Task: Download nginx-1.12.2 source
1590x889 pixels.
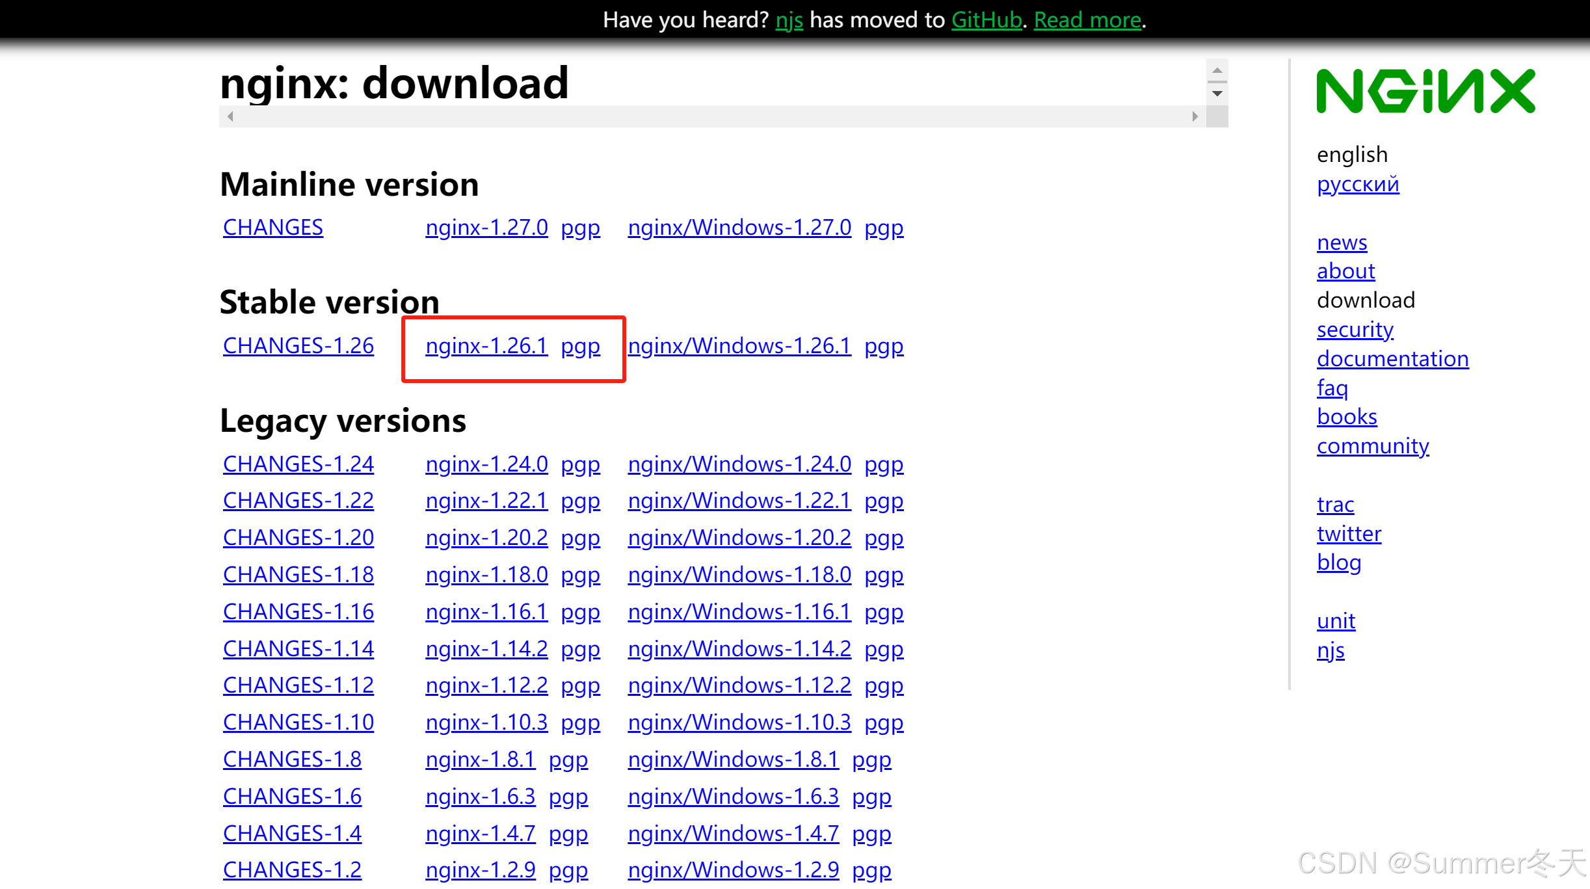Action: (486, 685)
